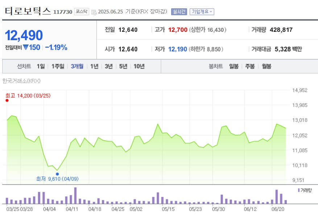
Task: Click the 04/04 date axis label
Action: tap(49, 209)
